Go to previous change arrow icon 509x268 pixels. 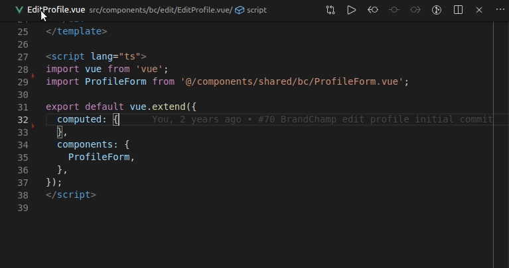[x=373, y=10]
